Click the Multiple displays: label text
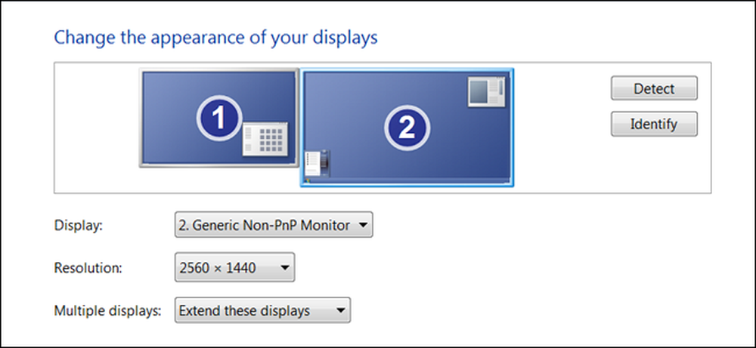This screenshot has width=756, height=348. (x=107, y=311)
